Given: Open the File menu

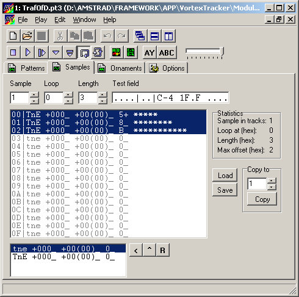Looking at the screenshot, I should point(23,20).
